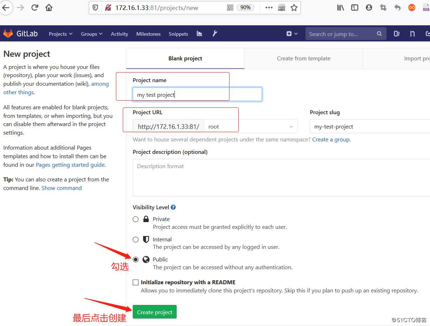The width and height of the screenshot is (430, 326).
Task: Click the GitLab fox logo
Action: point(8,34)
